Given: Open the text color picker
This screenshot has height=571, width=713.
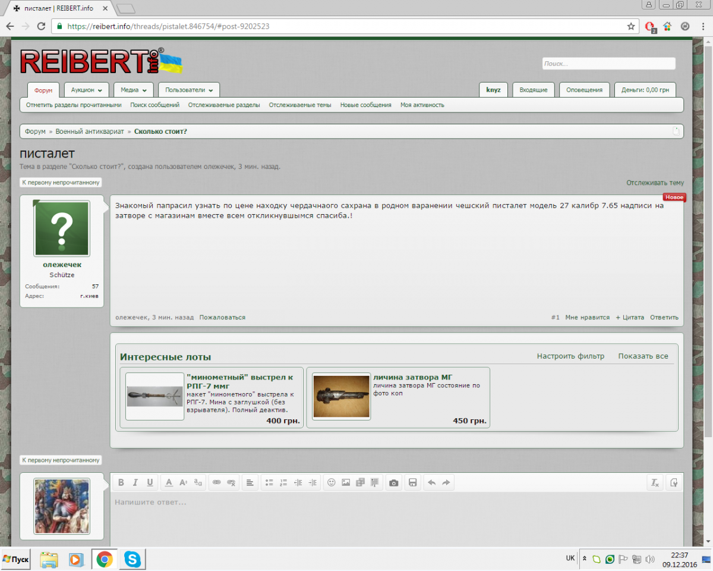Looking at the screenshot, I should (169, 482).
